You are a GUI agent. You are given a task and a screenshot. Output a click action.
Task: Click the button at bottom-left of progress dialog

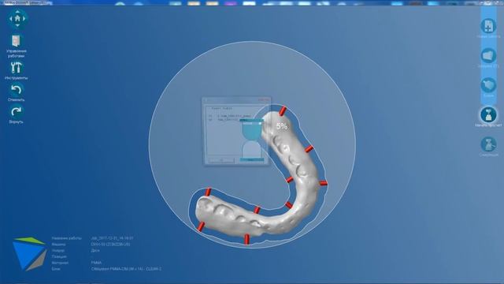point(221,160)
